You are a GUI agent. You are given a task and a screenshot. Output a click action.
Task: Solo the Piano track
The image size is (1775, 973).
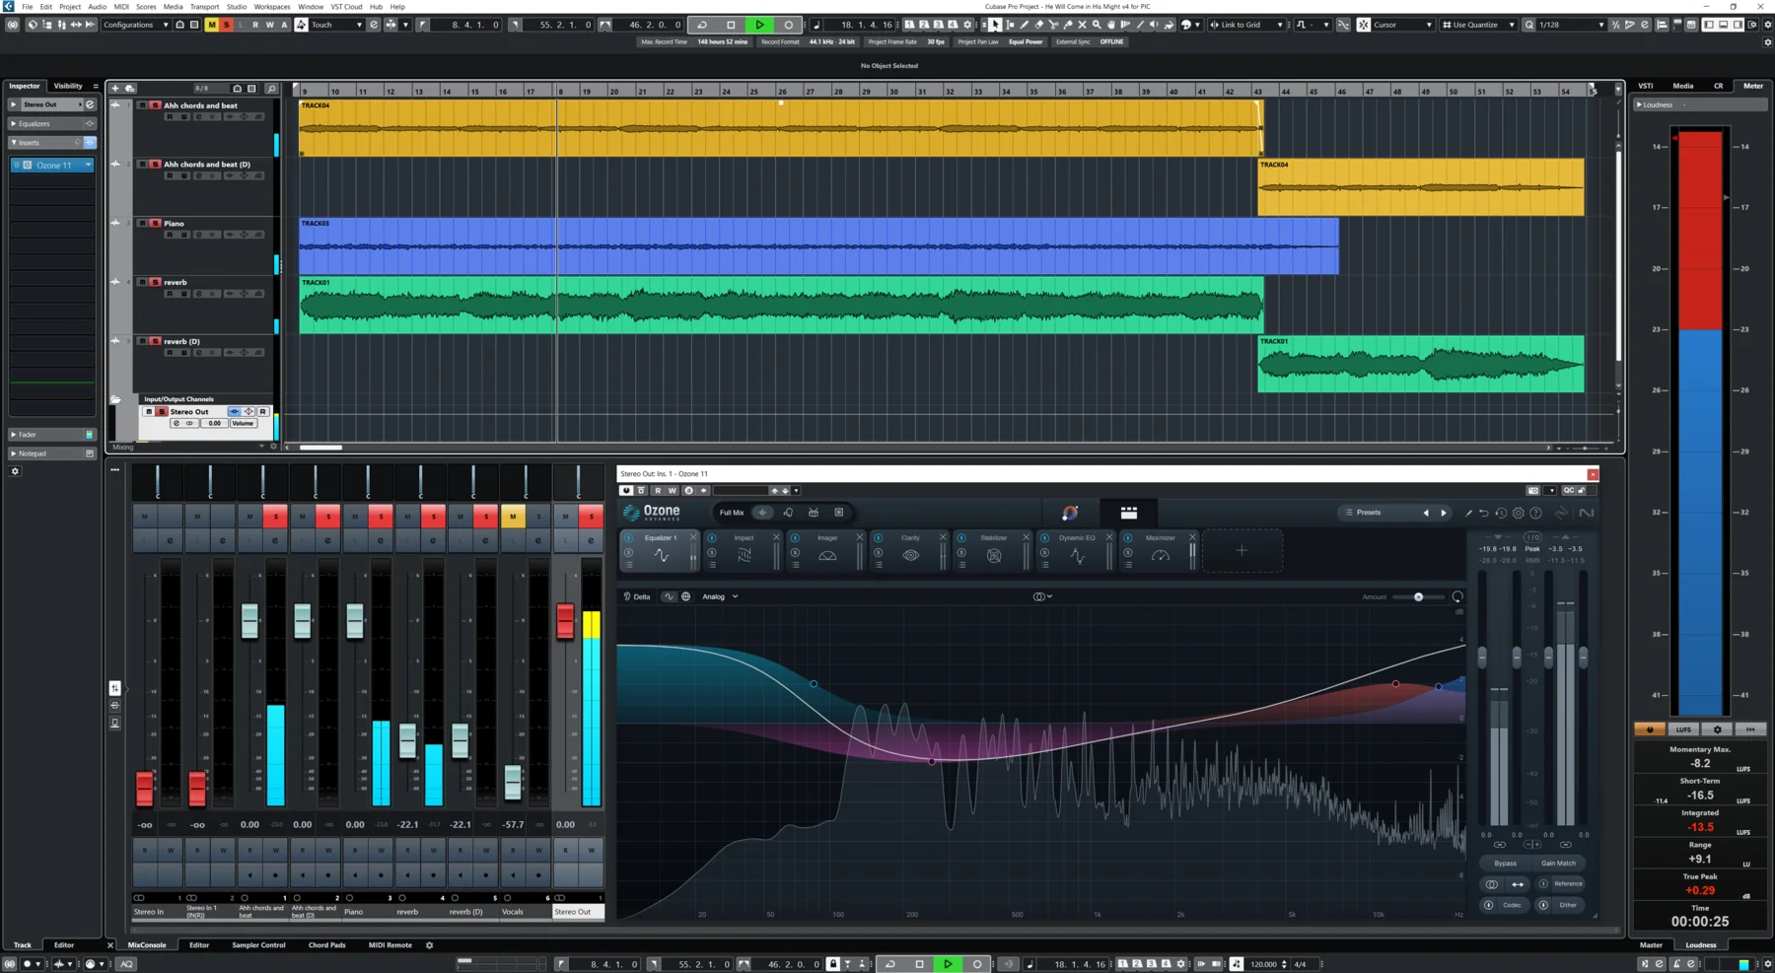[x=155, y=224]
